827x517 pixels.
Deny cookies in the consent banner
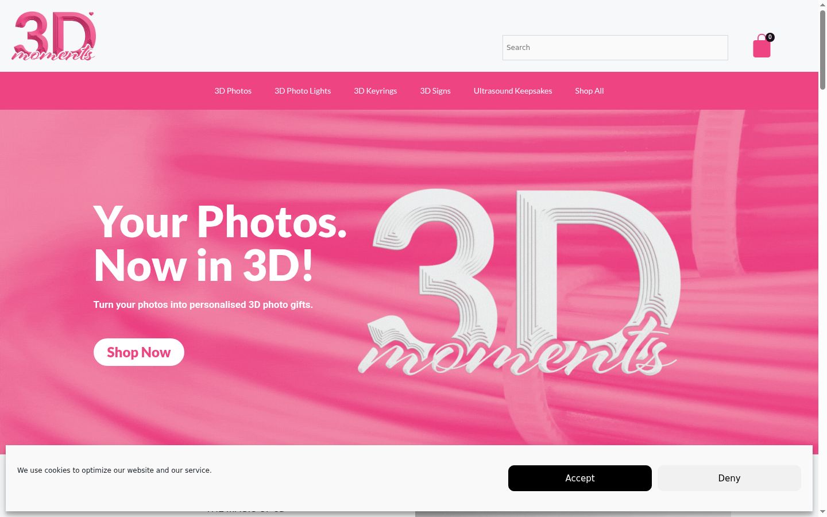coord(729,478)
